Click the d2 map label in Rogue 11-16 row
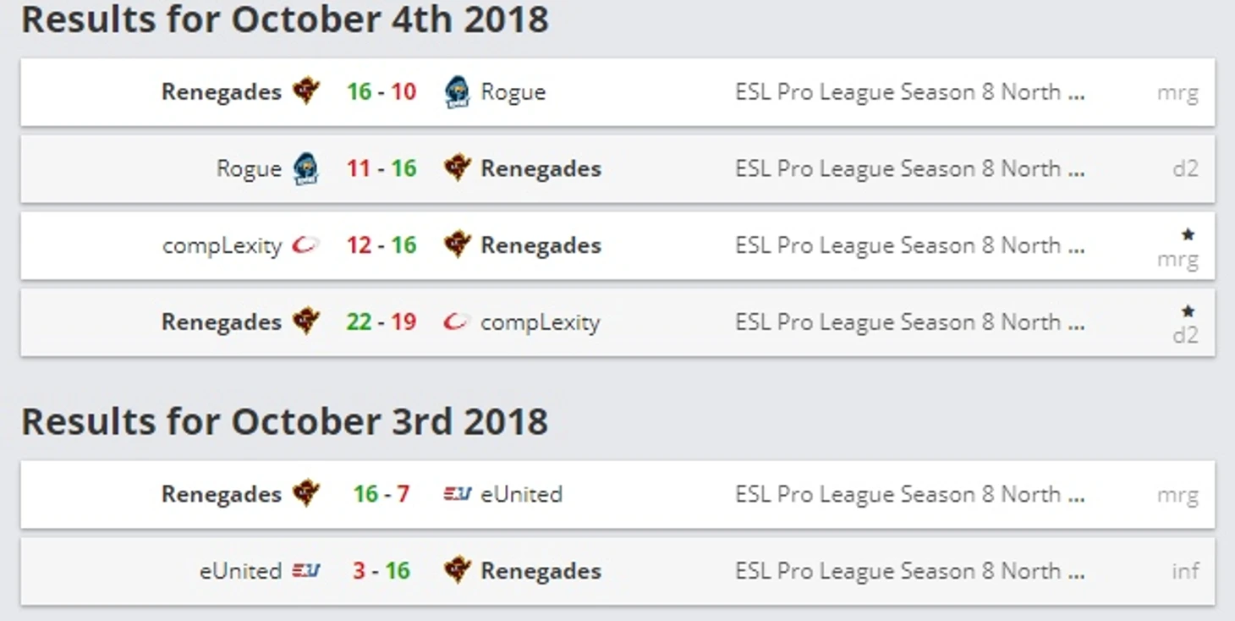 coord(1186,168)
